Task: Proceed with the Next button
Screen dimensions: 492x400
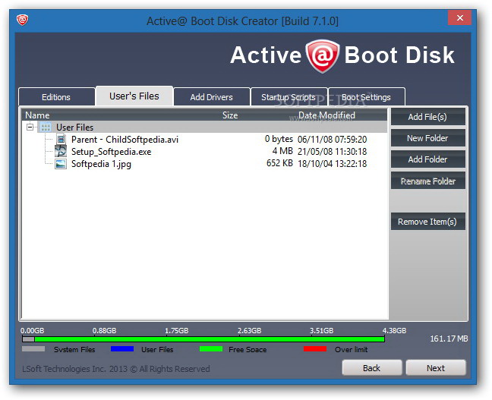Action: [436, 368]
